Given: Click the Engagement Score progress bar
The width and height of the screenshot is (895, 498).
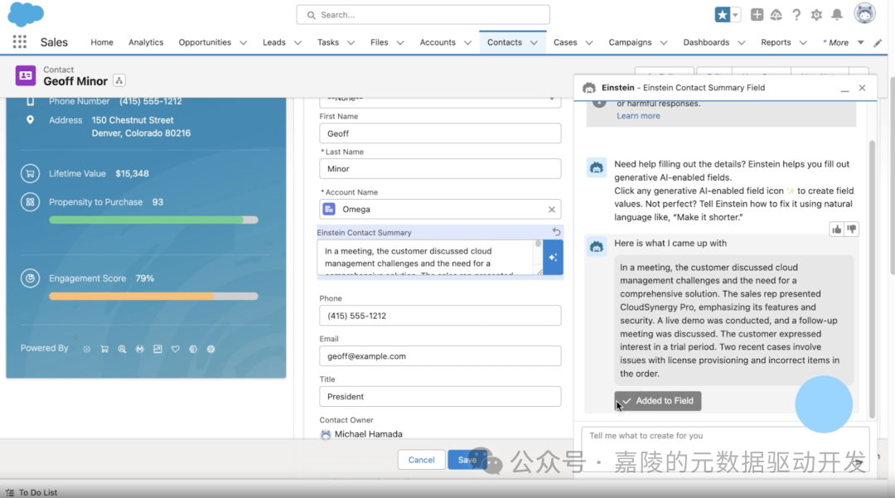Looking at the screenshot, I should point(153,297).
